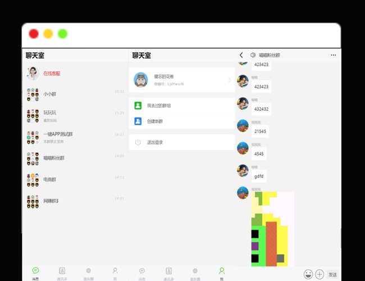Click the 小小群 group avatar grid
365x281 pixels.
33,94
